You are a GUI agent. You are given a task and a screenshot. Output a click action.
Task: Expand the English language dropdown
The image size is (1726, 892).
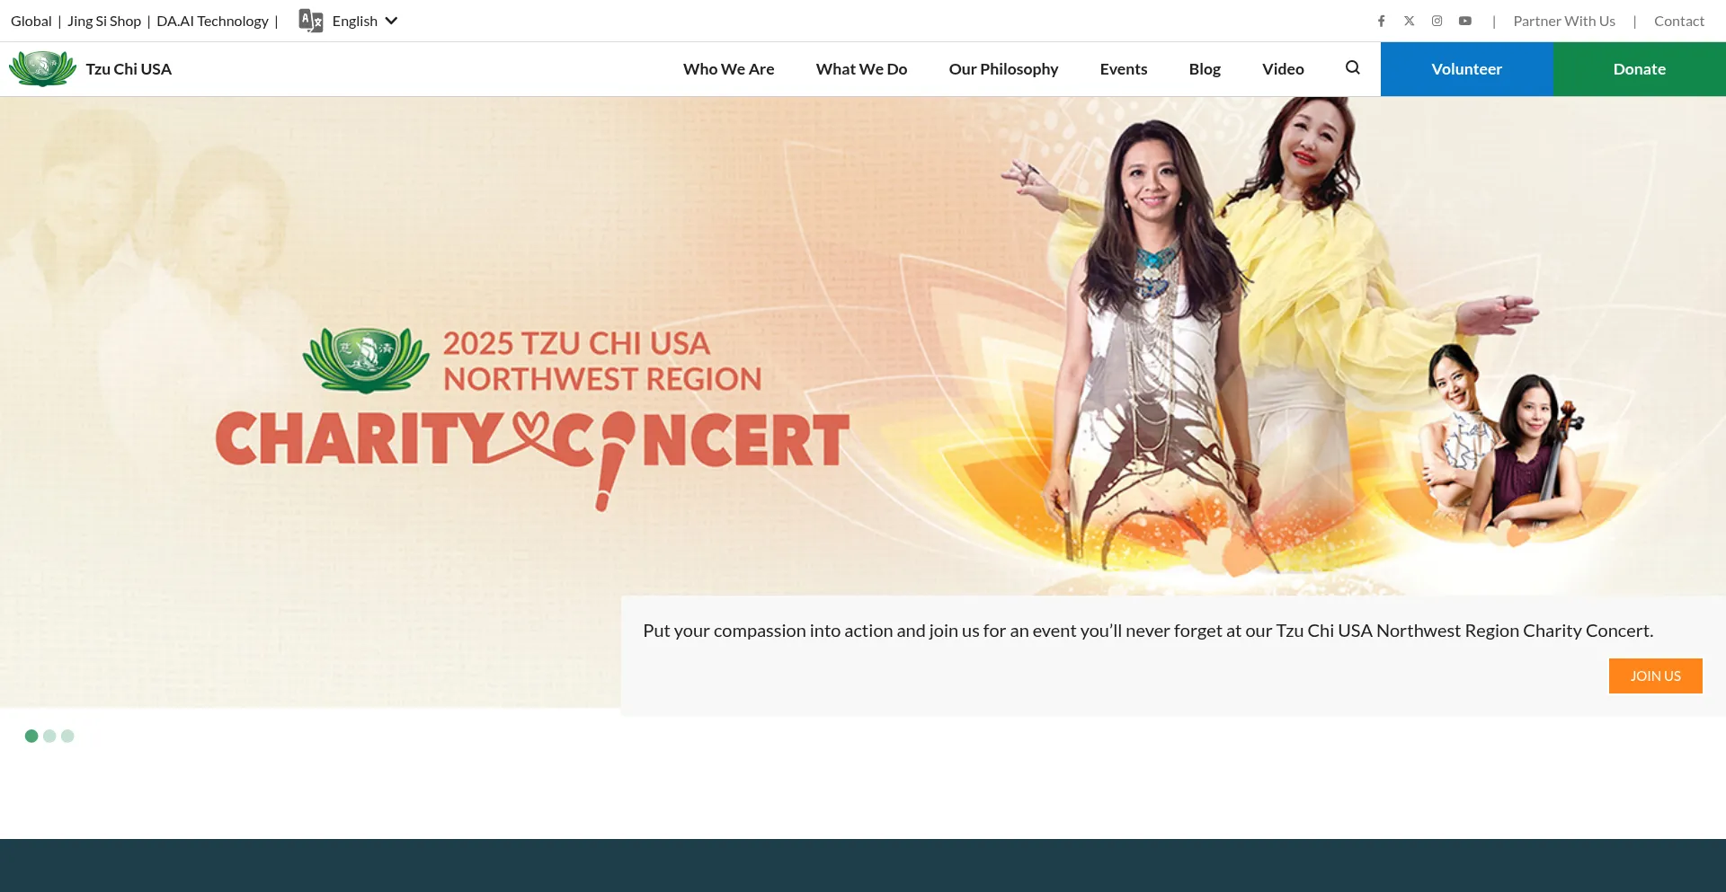click(365, 21)
